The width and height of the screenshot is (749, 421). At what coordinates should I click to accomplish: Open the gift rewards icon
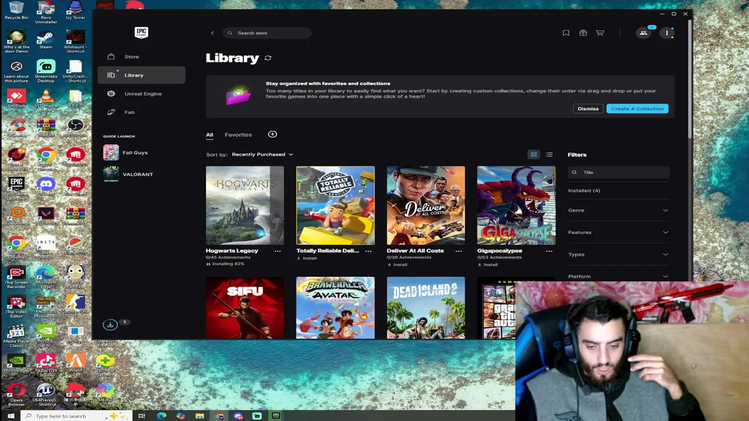583,33
